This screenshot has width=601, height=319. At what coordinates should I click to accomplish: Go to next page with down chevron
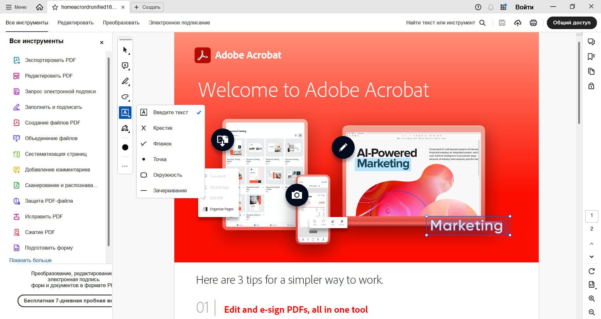pos(592,257)
